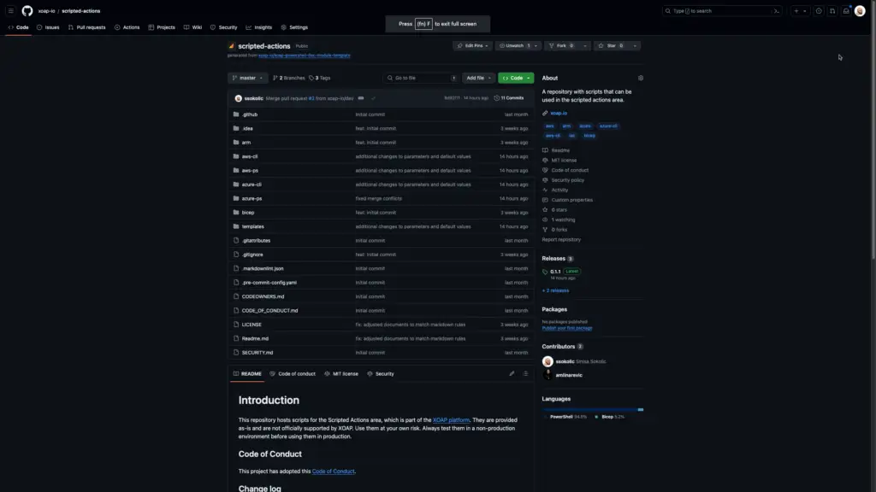The image size is (876, 492).
Task: Open the Wiki tab
Action: (x=192, y=26)
